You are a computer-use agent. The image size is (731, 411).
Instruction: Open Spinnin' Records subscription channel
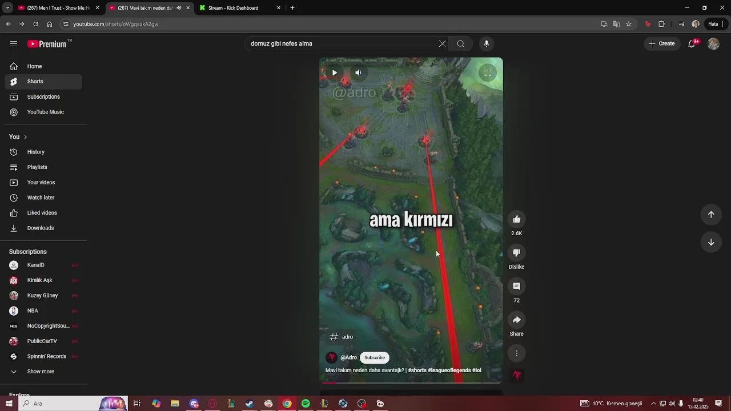(43, 357)
